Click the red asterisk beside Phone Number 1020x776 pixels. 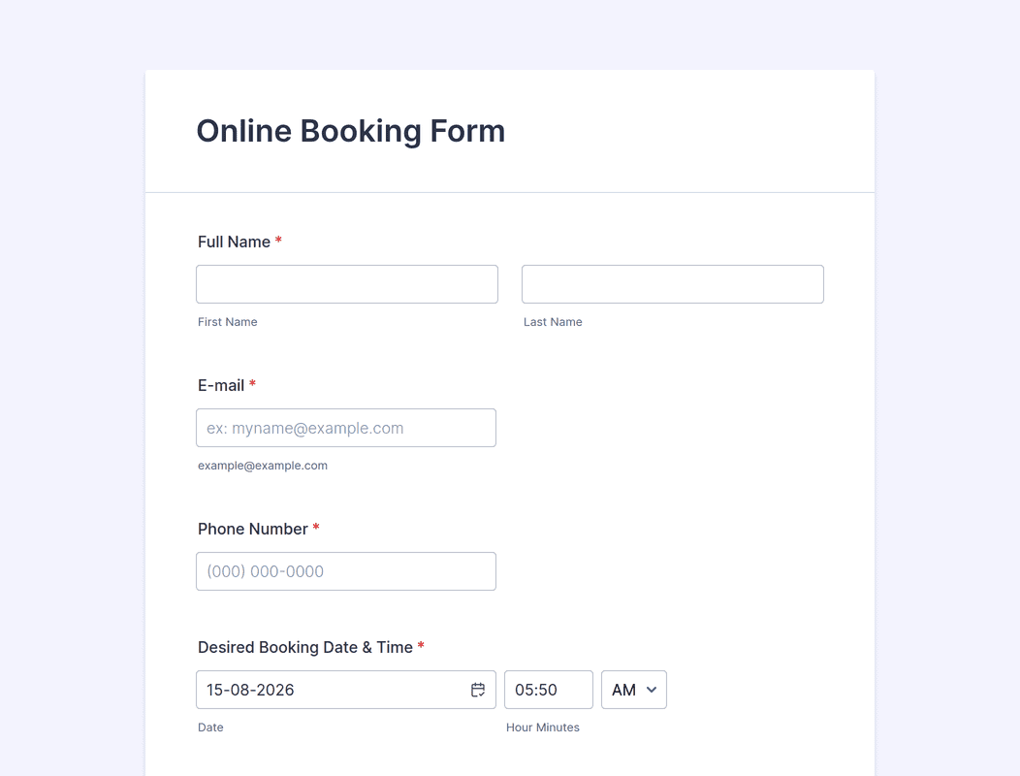[316, 527]
